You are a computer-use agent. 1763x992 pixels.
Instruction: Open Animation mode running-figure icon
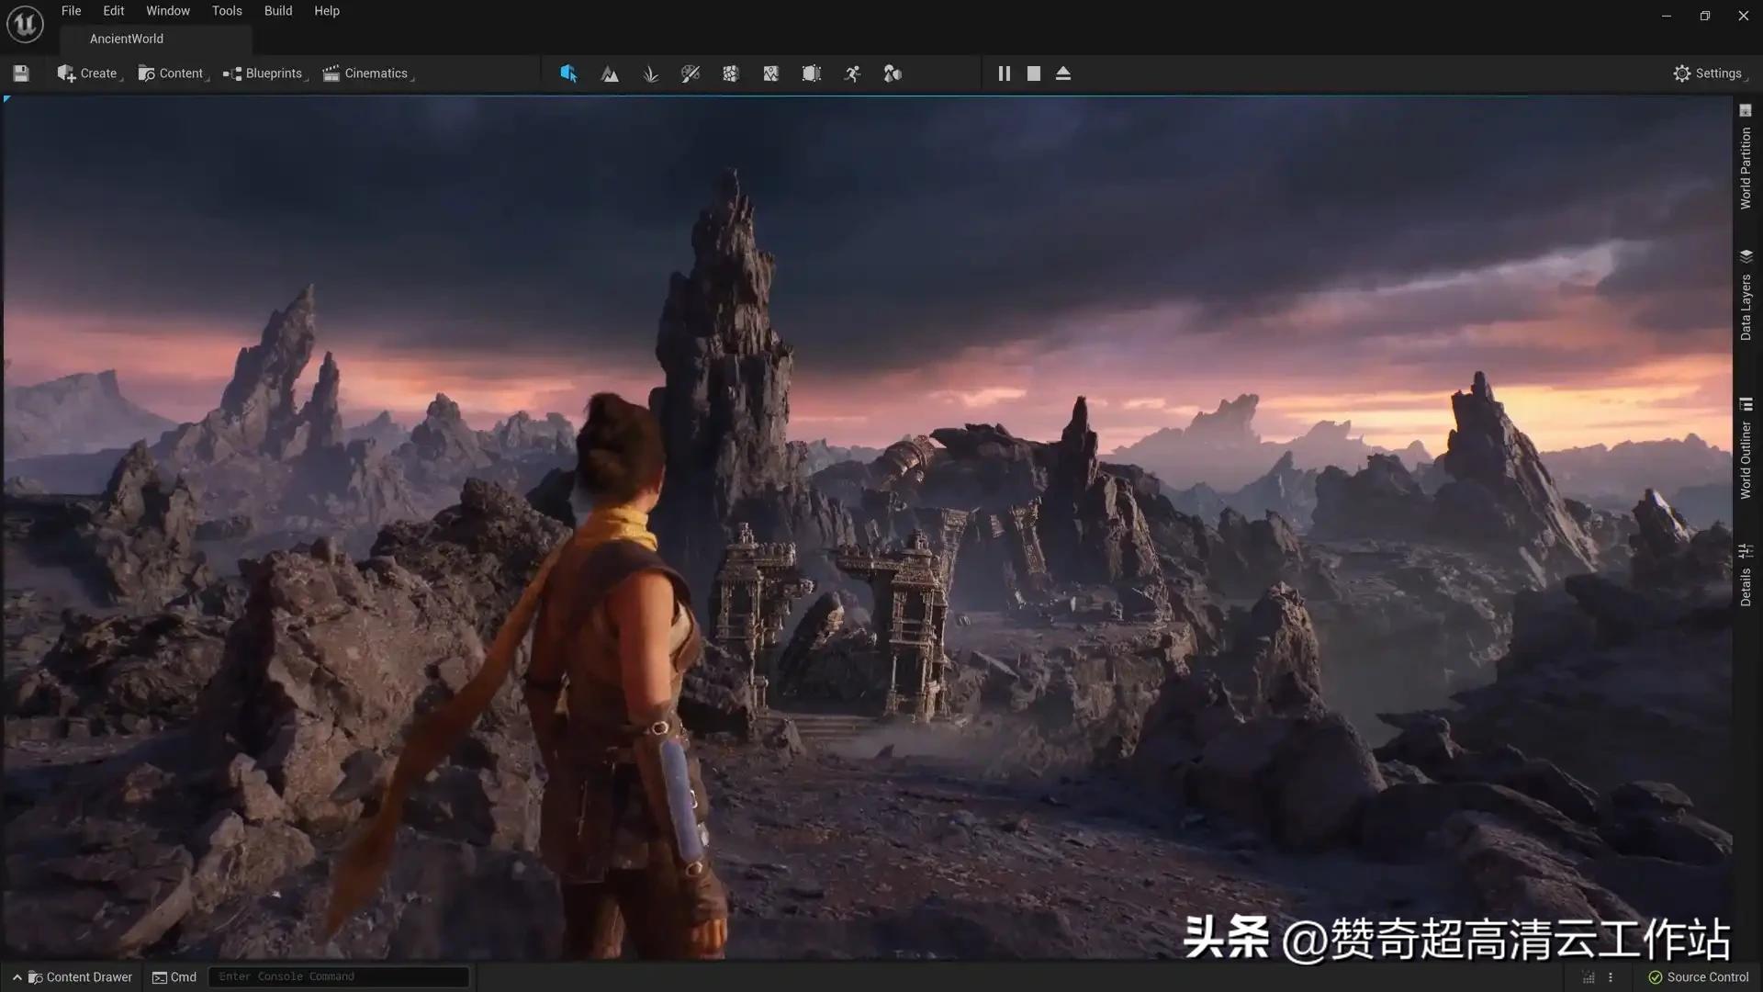tap(852, 73)
